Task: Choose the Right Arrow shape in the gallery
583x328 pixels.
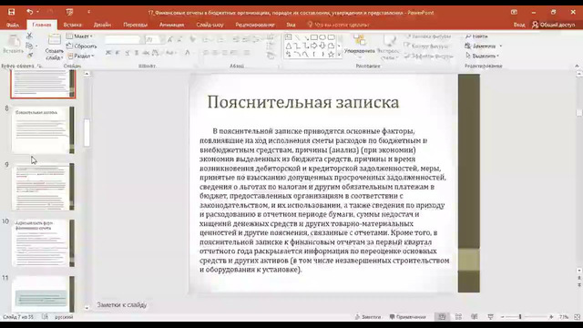Action: coord(313,46)
